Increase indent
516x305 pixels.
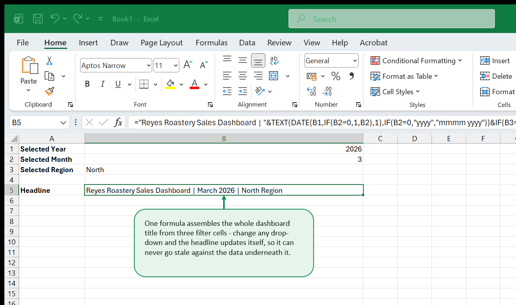243,91
